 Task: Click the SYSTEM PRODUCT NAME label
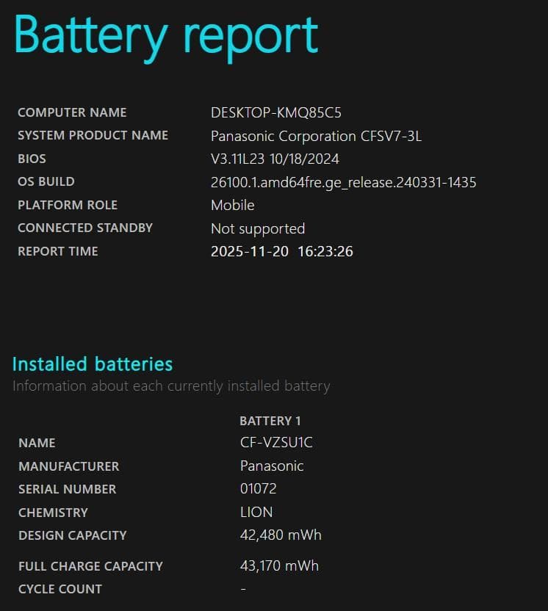tap(93, 136)
